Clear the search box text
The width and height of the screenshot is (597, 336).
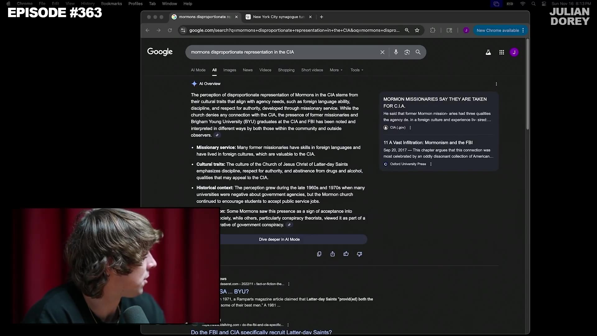382,52
